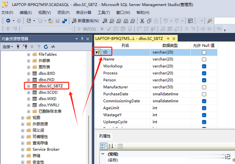Click the 列名 column header
The width and height of the screenshot is (235, 164).
(125, 45)
